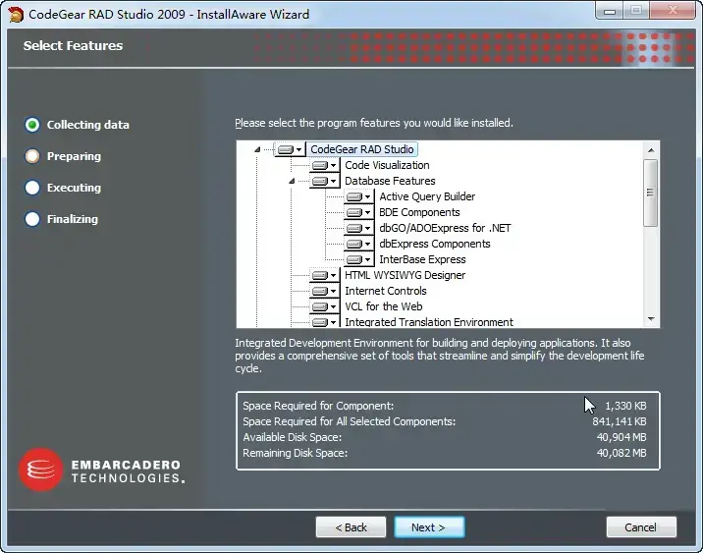Select dbGO/ADOExpress for .NET feature
Viewport: 703px width, 553px height.
click(445, 228)
